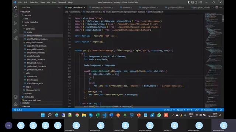Open the Help menu
Image resolution: width=236 pixels, height=132 pixels.
[70, 3]
